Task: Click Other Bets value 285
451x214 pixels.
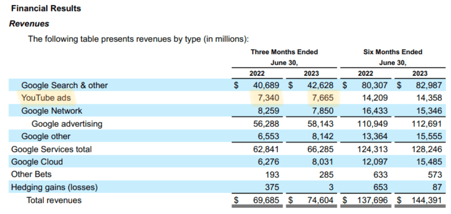Action: click(326, 174)
